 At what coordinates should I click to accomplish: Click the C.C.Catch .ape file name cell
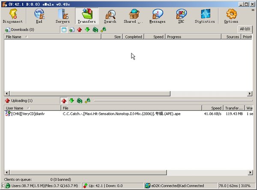pos(122,114)
